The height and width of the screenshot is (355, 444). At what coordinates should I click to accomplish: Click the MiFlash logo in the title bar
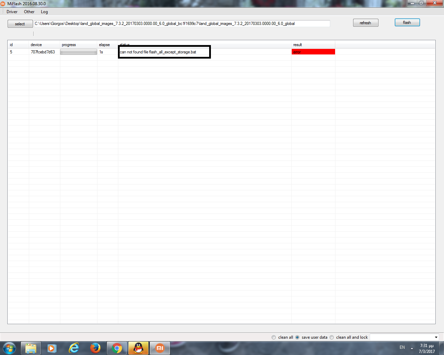click(x=3, y=3)
